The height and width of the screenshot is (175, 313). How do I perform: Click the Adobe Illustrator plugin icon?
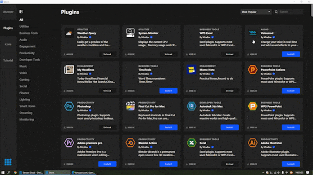click(x=253, y=143)
